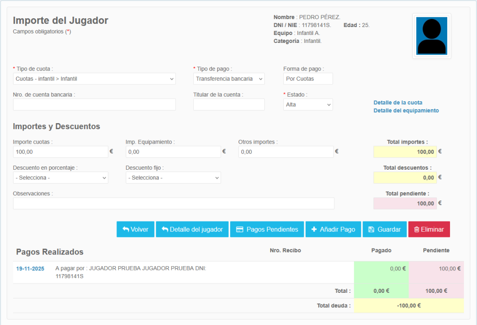Open the Estado dropdown
The width and height of the screenshot is (477, 325).
point(308,104)
